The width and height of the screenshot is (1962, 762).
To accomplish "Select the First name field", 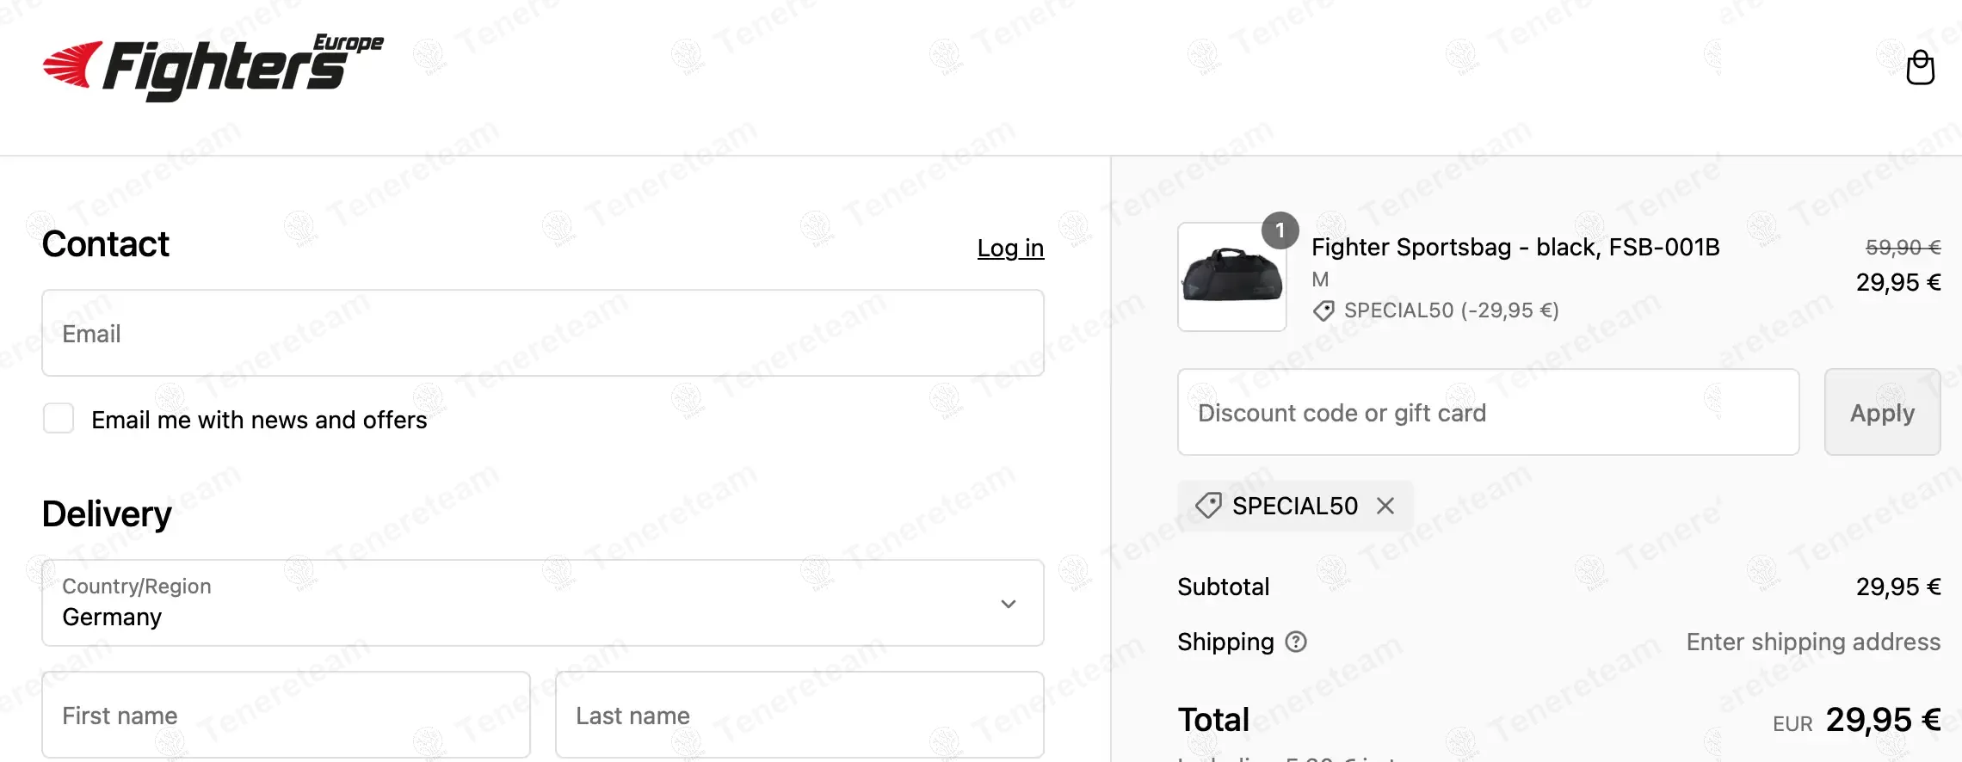I will coord(286,715).
